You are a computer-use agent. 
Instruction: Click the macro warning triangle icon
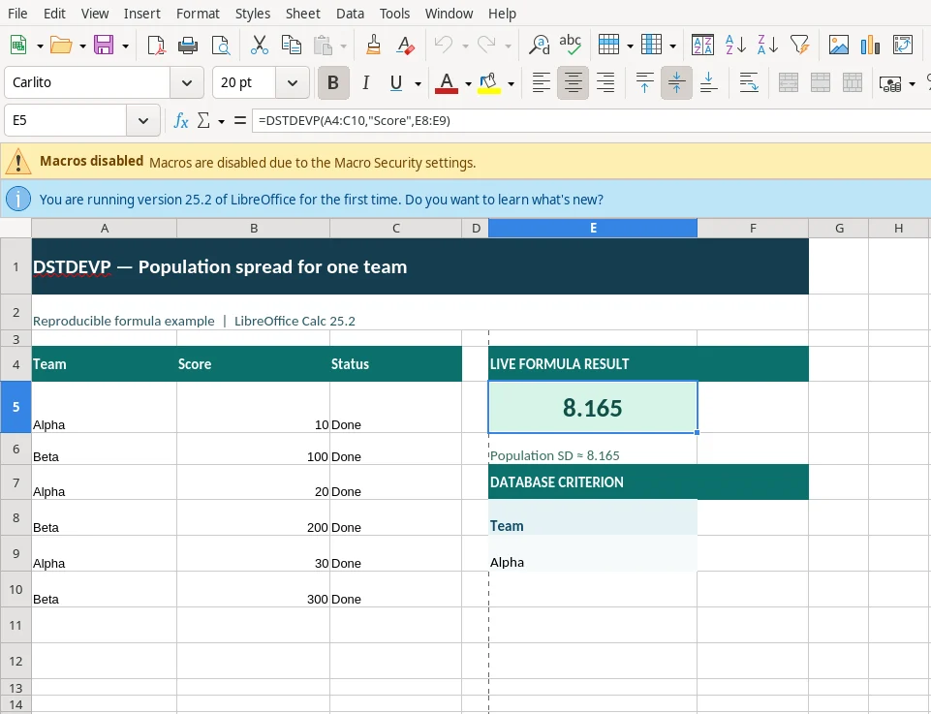point(18,162)
